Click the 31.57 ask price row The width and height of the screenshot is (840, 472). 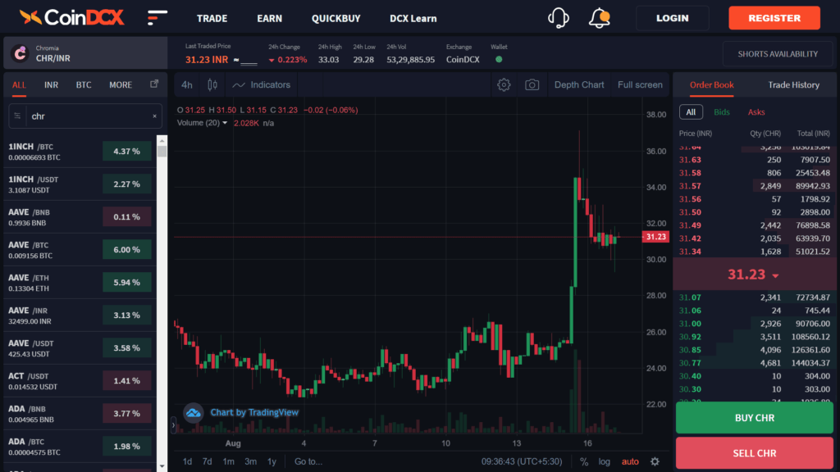pos(755,186)
